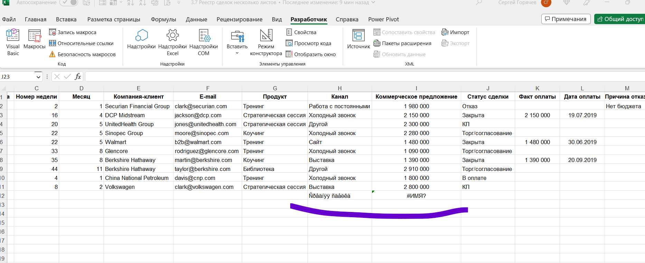The image size is (645, 263).
Task: Open the Разметка страницы tab
Action: (114, 19)
